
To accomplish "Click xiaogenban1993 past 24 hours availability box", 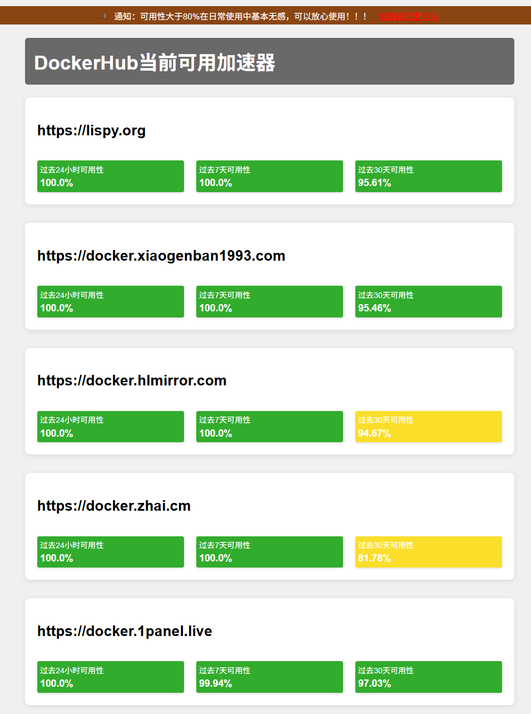I will point(111,301).
